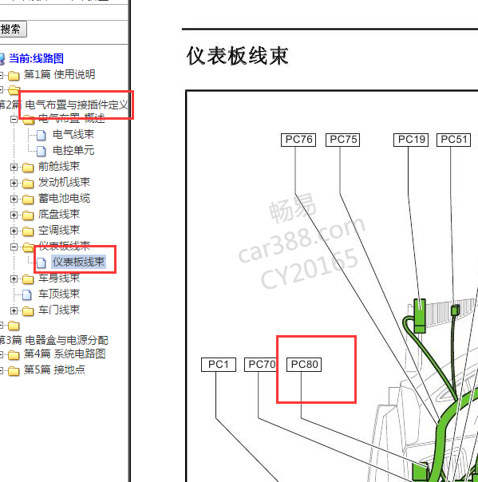Select 底盘线束 tree label
Image resolution: width=478 pixels, height=482 pixels.
[x=59, y=214]
